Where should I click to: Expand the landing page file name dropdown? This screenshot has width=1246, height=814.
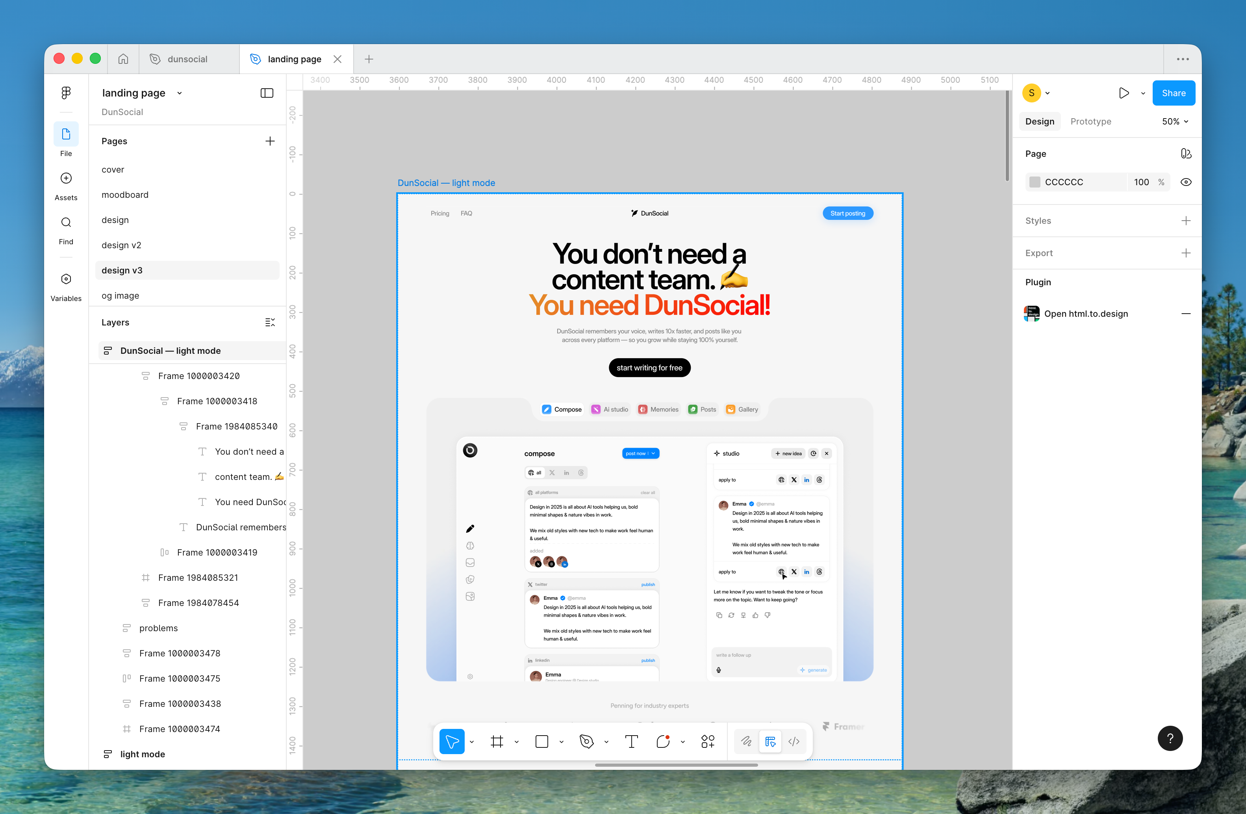click(x=180, y=93)
